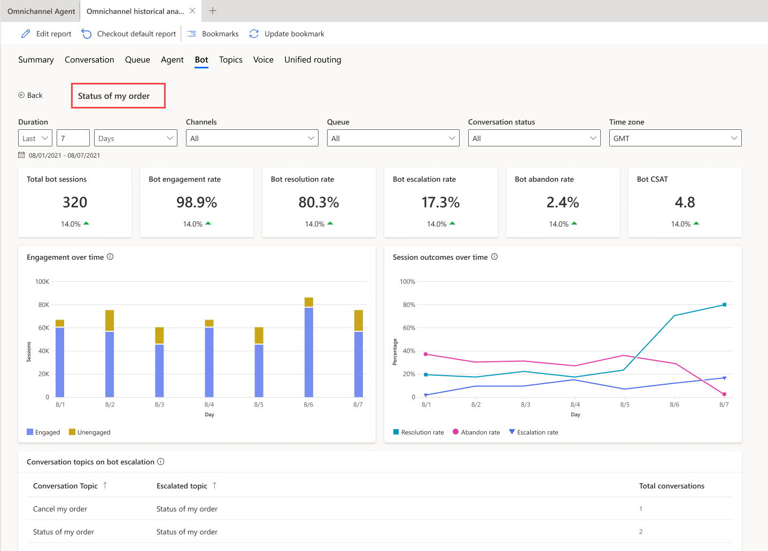Expand the Channels dropdown

pos(252,138)
